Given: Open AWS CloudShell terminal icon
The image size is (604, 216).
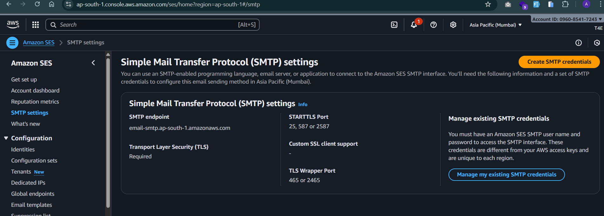Looking at the screenshot, I should click(394, 25).
